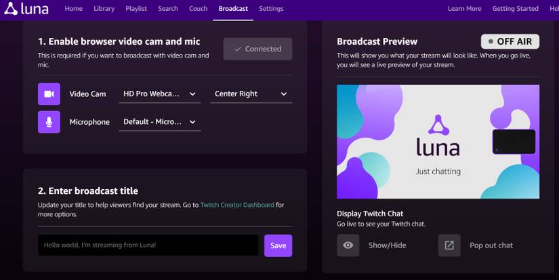559x280 pixels.
Task: Click the Show/Hide label
Action: 387,245
